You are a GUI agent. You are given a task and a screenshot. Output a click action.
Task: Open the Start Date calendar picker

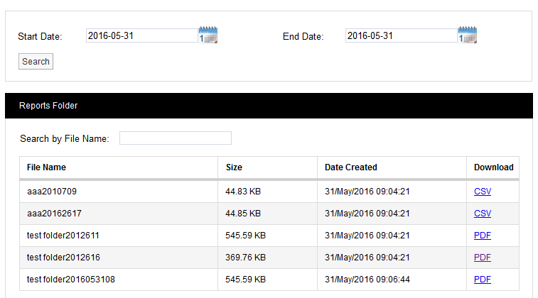coord(208,35)
